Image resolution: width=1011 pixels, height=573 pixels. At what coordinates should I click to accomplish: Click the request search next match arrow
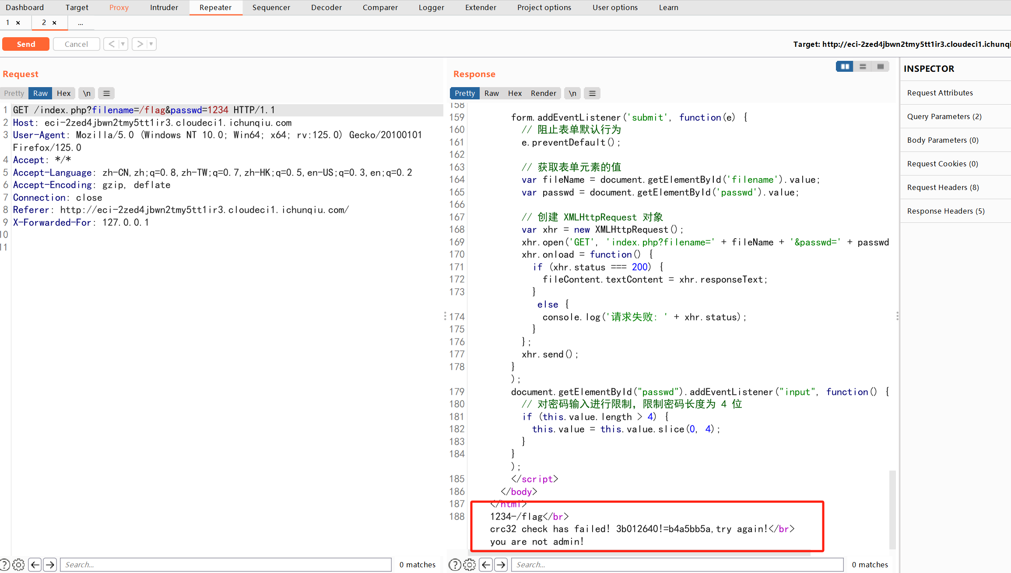pyautogui.click(x=50, y=565)
